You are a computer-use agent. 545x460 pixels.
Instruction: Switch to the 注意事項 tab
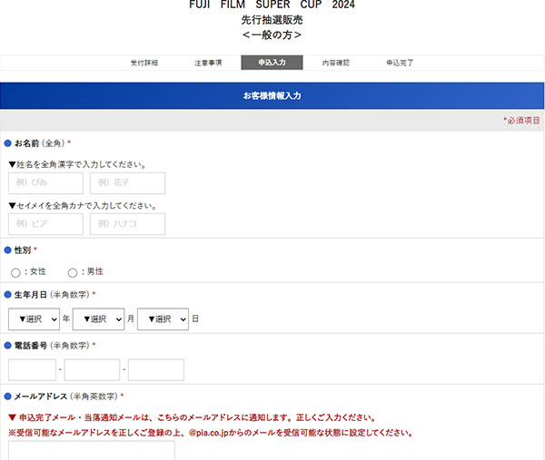pyautogui.click(x=208, y=63)
